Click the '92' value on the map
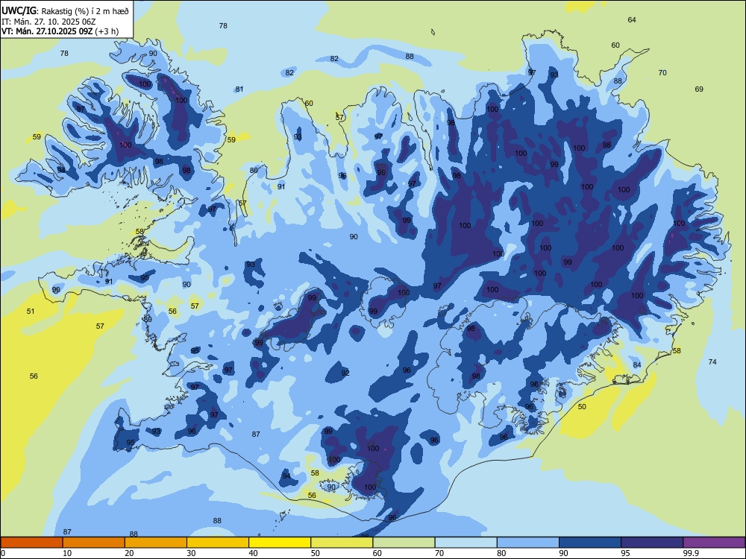Screen dimensions: 746x559 (x=345, y=373)
